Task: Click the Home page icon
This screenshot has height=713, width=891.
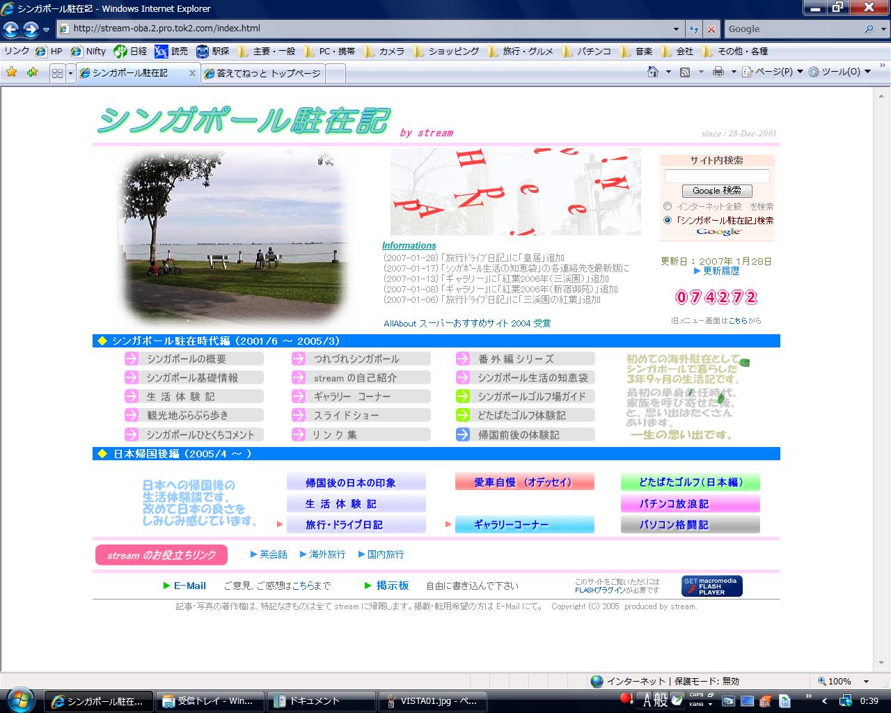Action: point(653,72)
